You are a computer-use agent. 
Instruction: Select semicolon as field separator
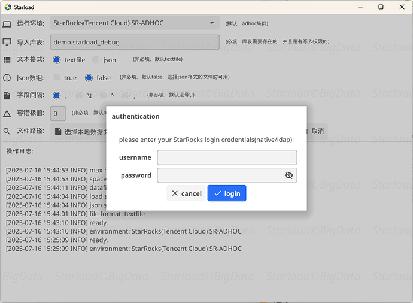pyautogui.click(x=126, y=95)
